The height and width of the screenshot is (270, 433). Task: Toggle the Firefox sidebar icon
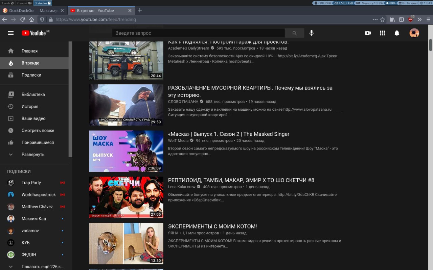tap(402, 20)
